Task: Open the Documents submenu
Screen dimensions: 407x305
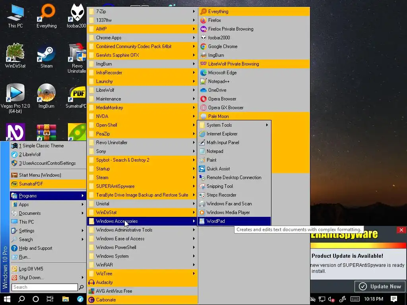Action: pos(48,213)
